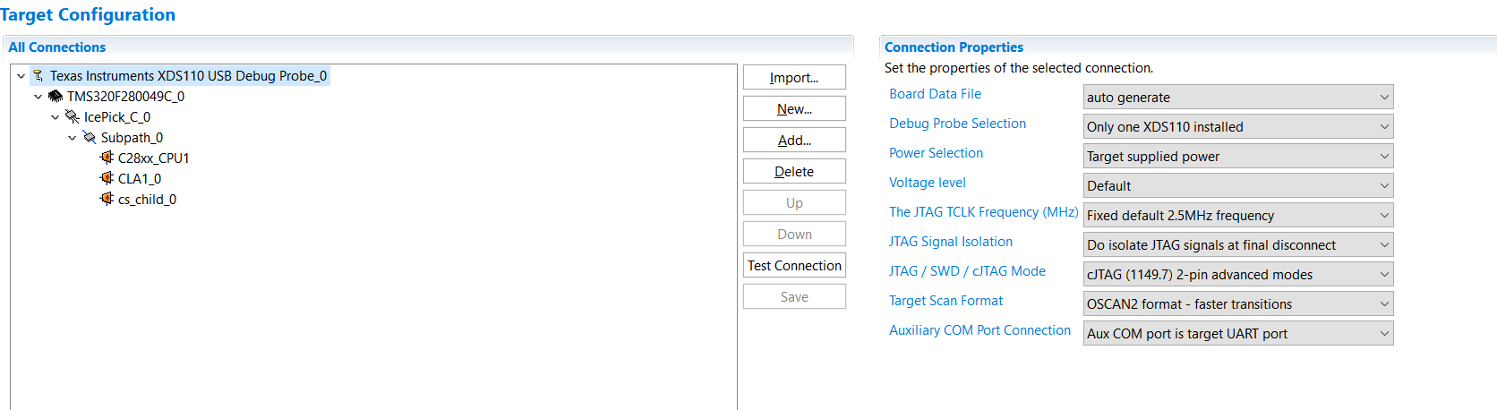Click the Import... button
The width and height of the screenshot is (1497, 410).
pyautogui.click(x=794, y=78)
